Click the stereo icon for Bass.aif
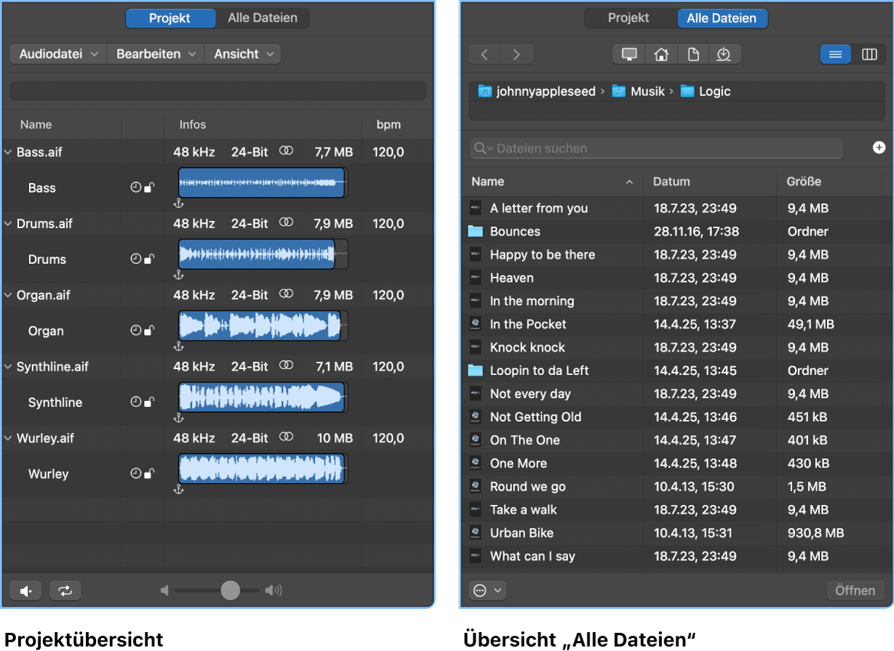Viewport: 894px width, 651px height. [x=287, y=152]
